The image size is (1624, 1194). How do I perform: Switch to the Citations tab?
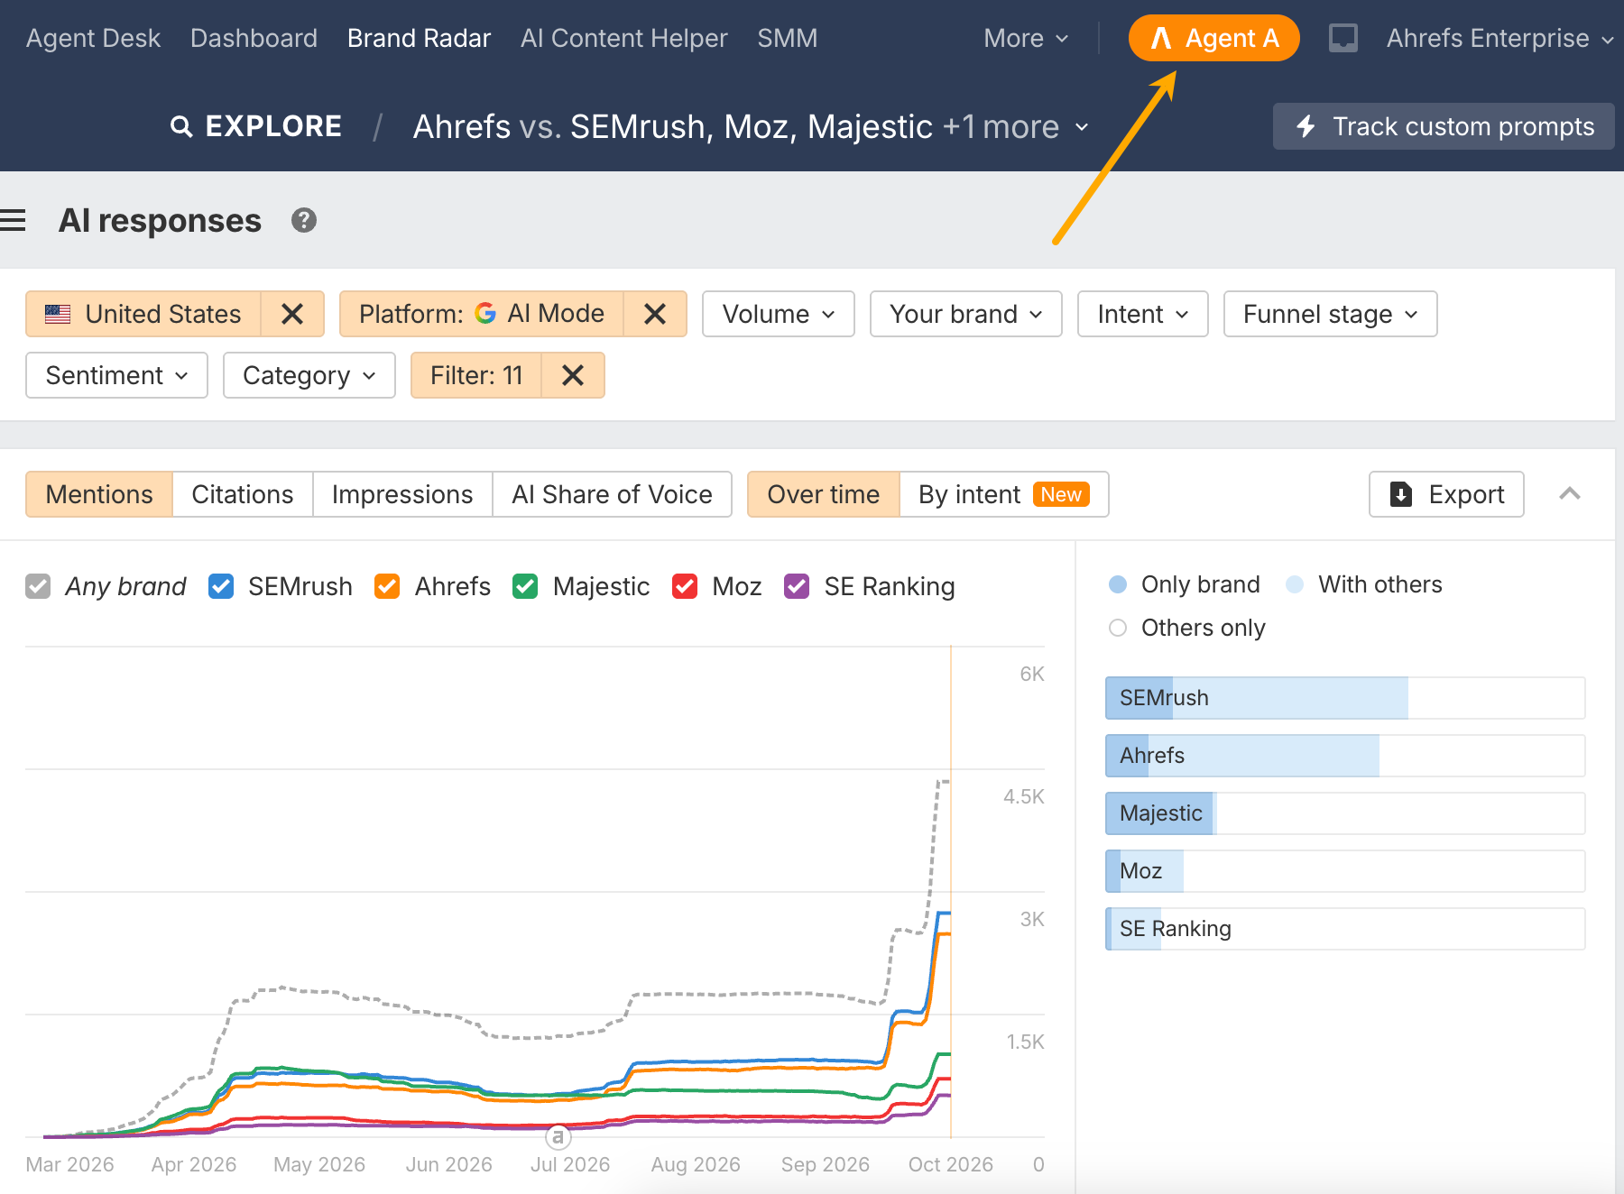tap(243, 494)
